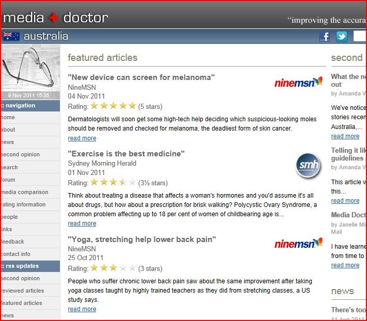This screenshot has height=321, width=367.
Task: Click the ninemsn logo beside yoga article
Action: point(298,243)
